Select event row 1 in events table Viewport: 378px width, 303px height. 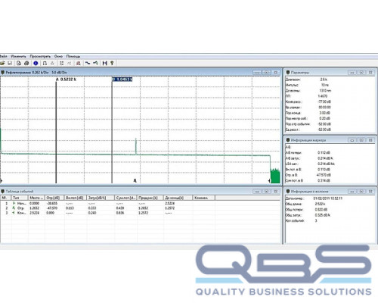[141, 203]
